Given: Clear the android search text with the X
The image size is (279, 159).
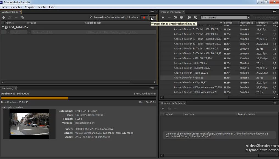Looking at the screenshot, I should point(249,17).
